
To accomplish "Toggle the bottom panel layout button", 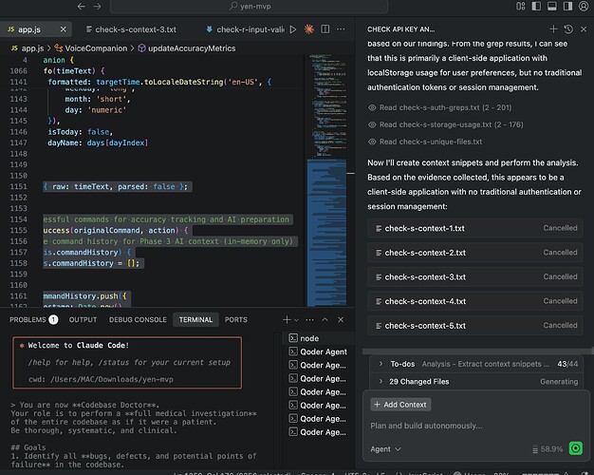I will [552, 7].
